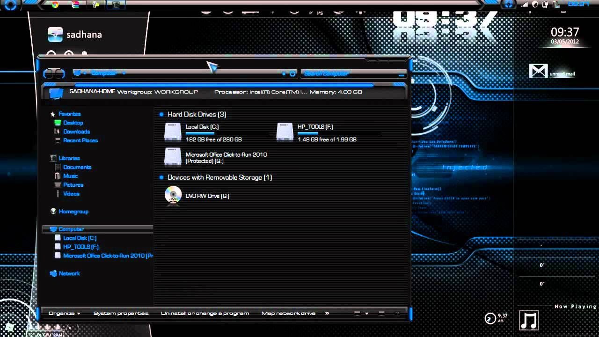Viewport: 599px width, 337px height.
Task: Open the Music library
Action: [x=70, y=176]
